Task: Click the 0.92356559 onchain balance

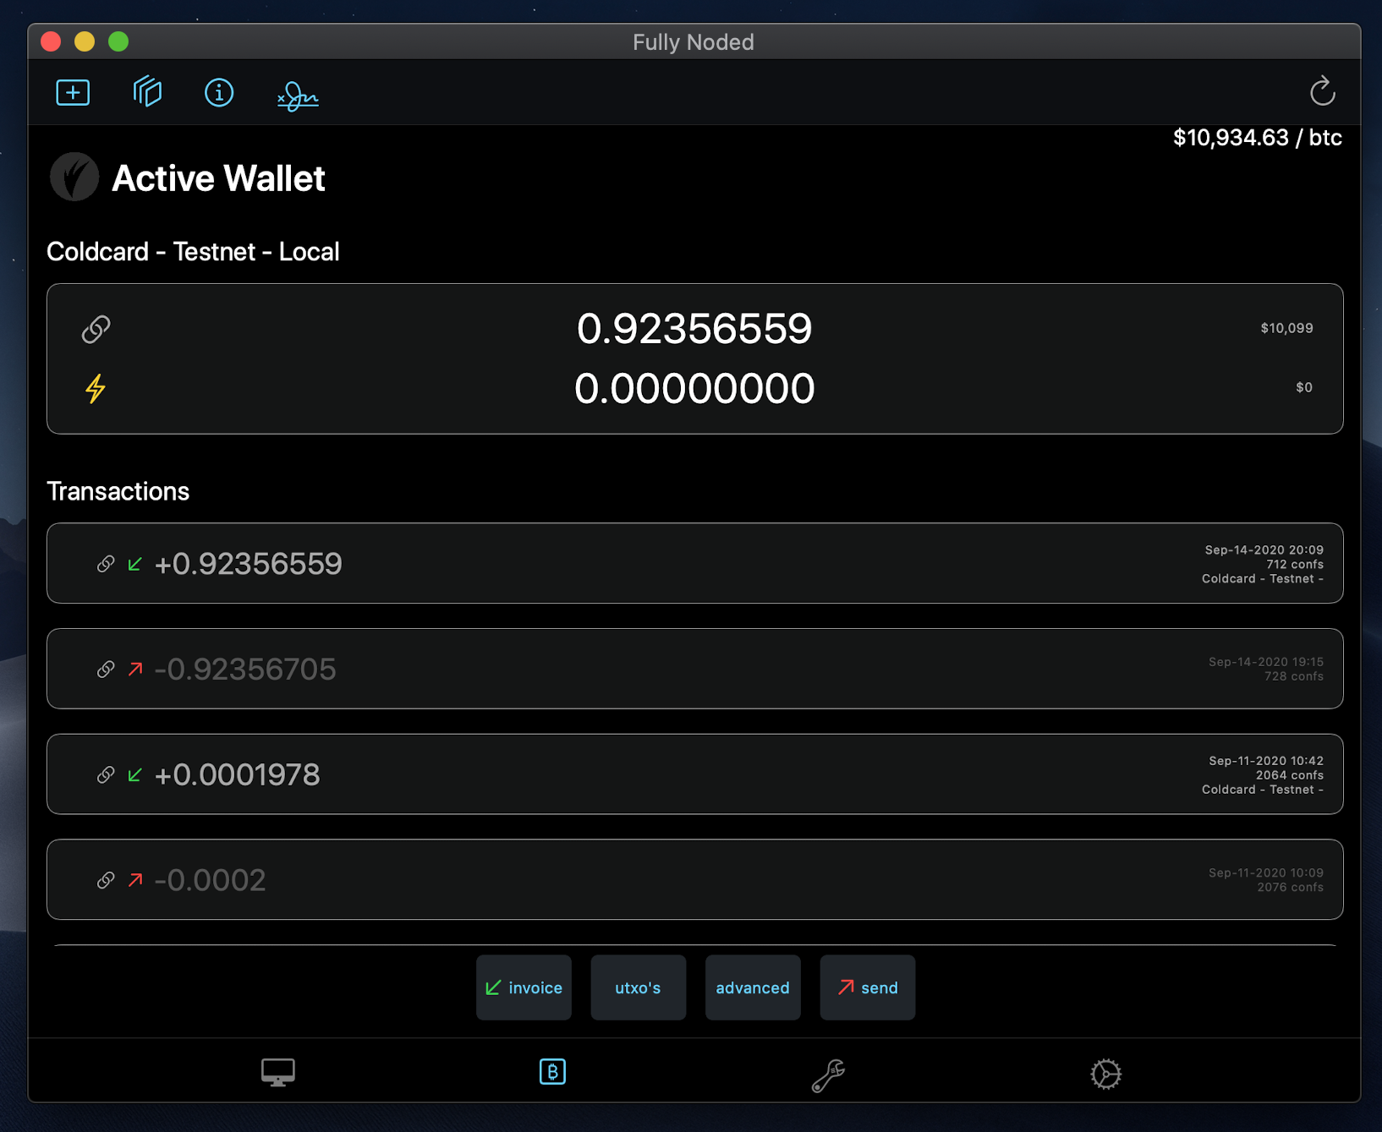Action: pyautogui.click(x=694, y=329)
